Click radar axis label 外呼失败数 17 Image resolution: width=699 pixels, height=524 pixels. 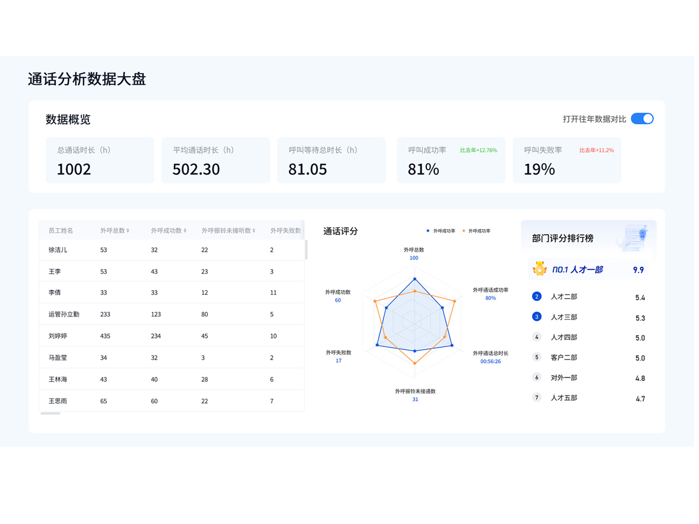tap(339, 356)
